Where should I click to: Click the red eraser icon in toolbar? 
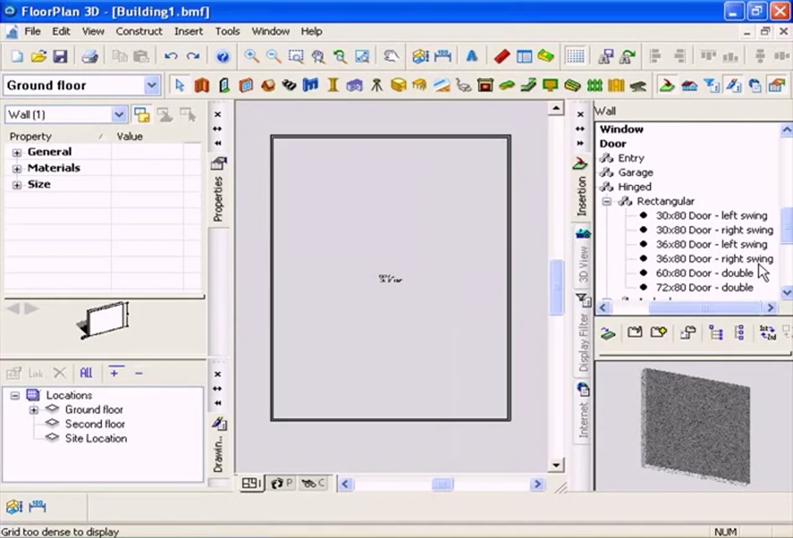[x=501, y=57]
